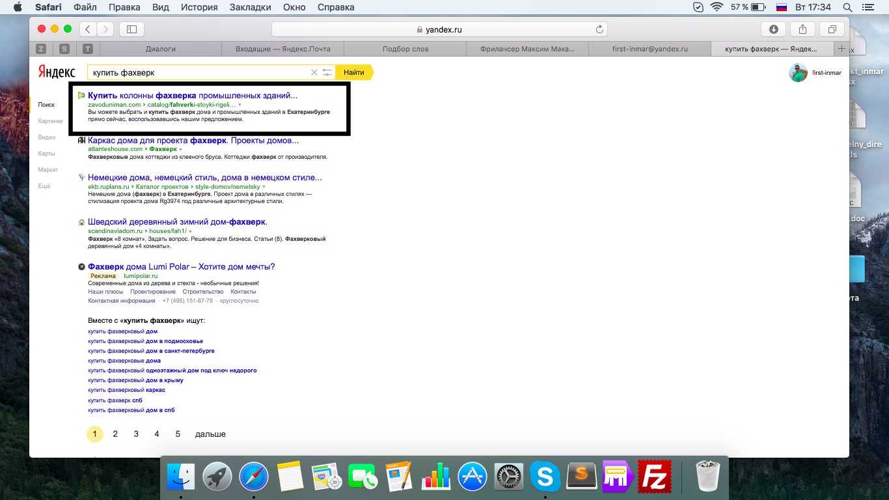Expand dropdown arrow beside ekb.ruplans.ru URL
The image size is (889, 500).
click(264, 187)
